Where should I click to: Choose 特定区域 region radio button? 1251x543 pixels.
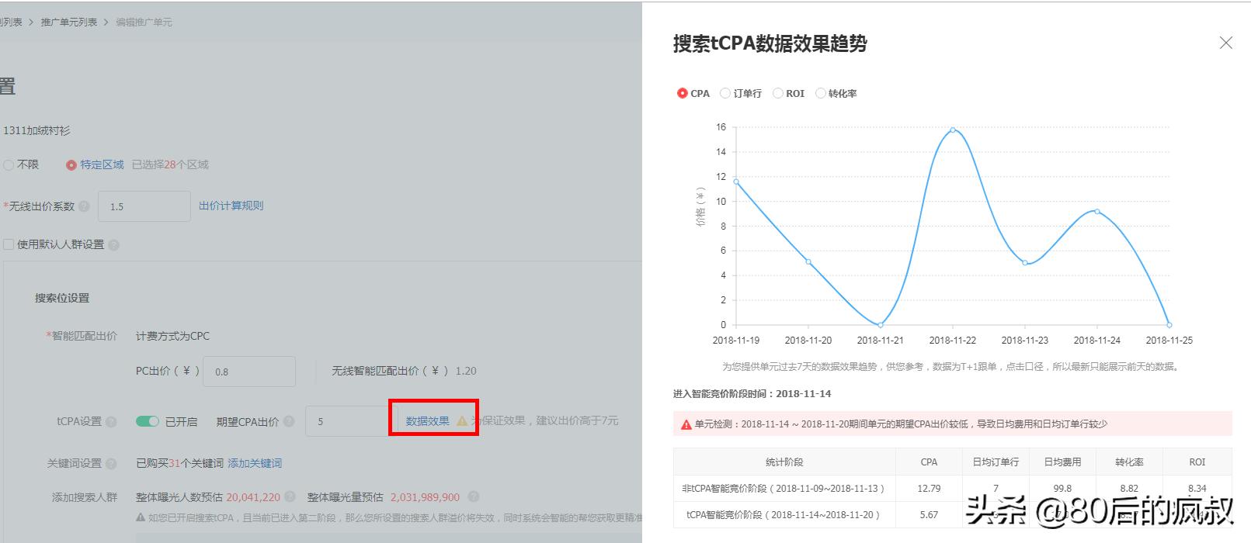(x=71, y=164)
